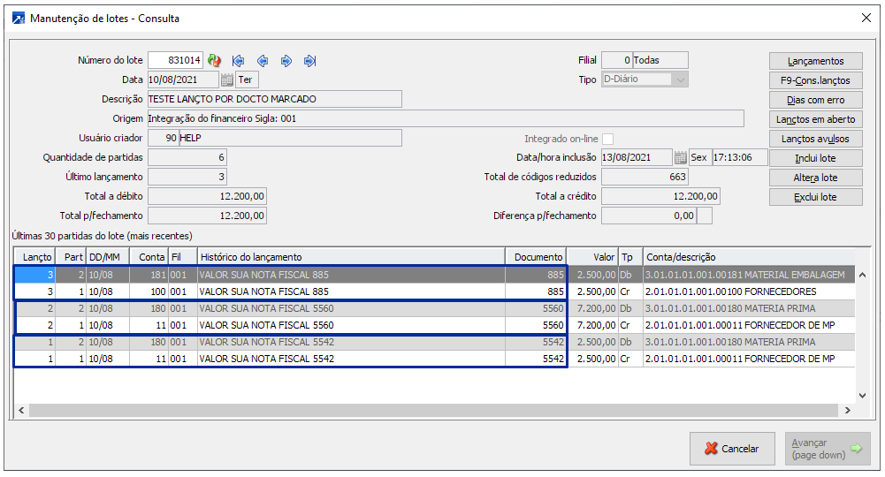Sort by the Documento column header

point(536,257)
